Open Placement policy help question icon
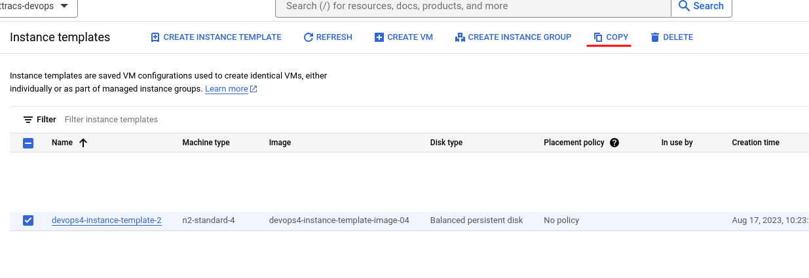809x278 pixels. click(614, 143)
